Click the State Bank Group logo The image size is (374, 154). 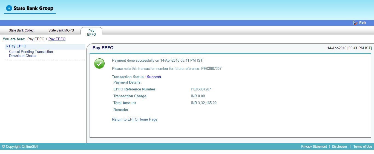(30, 8)
